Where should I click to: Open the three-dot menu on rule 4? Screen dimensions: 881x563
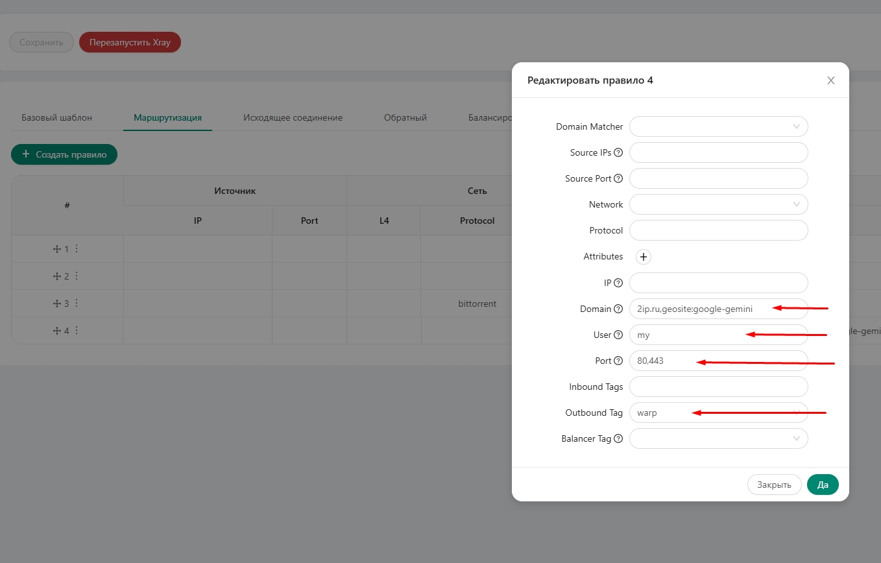[76, 329]
